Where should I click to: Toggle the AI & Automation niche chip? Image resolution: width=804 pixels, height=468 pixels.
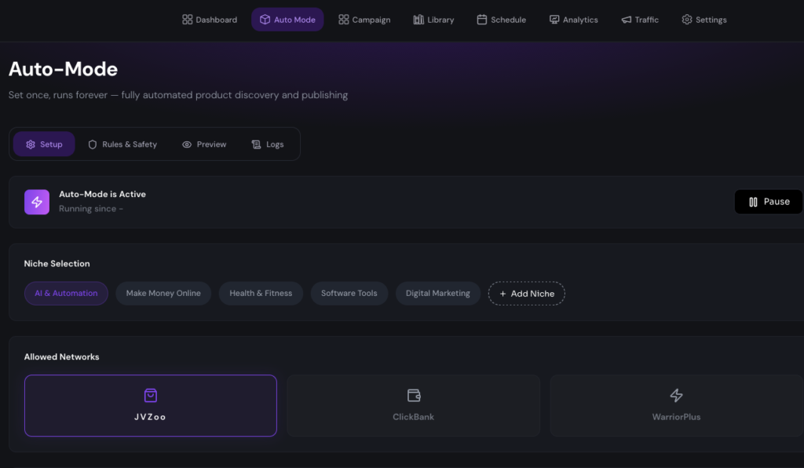point(66,293)
